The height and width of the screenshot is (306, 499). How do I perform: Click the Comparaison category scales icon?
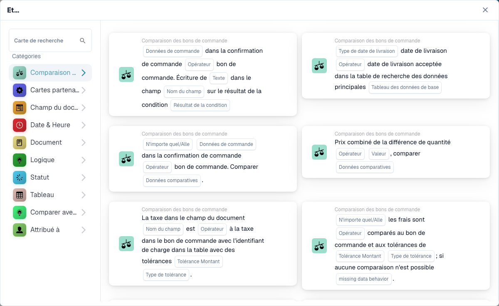tap(20, 73)
